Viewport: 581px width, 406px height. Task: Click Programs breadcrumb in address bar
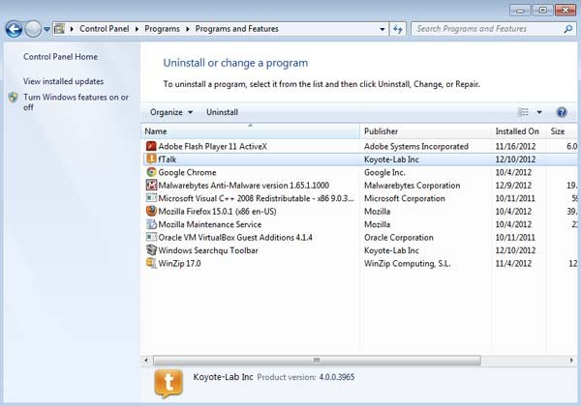(162, 29)
